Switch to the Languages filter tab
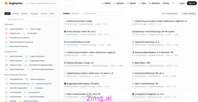The image size is (198, 102). click(x=34, y=14)
